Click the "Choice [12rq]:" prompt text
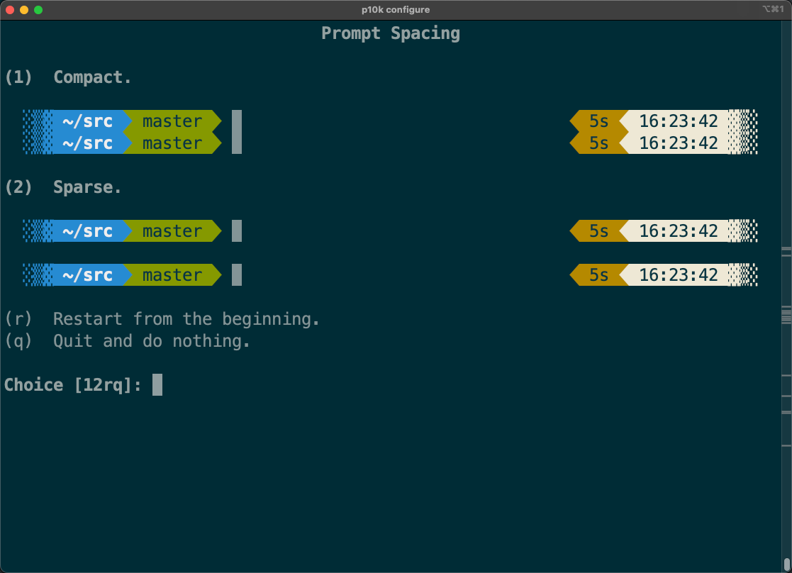Viewport: 792px width, 573px height. click(x=73, y=385)
